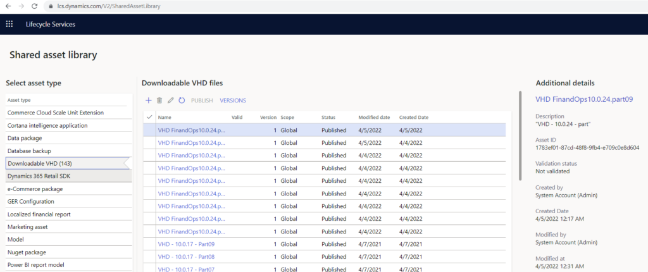Viewport: 648px width, 272px height.
Task: Click the refresh icon in toolbar
Action: pos(182,101)
